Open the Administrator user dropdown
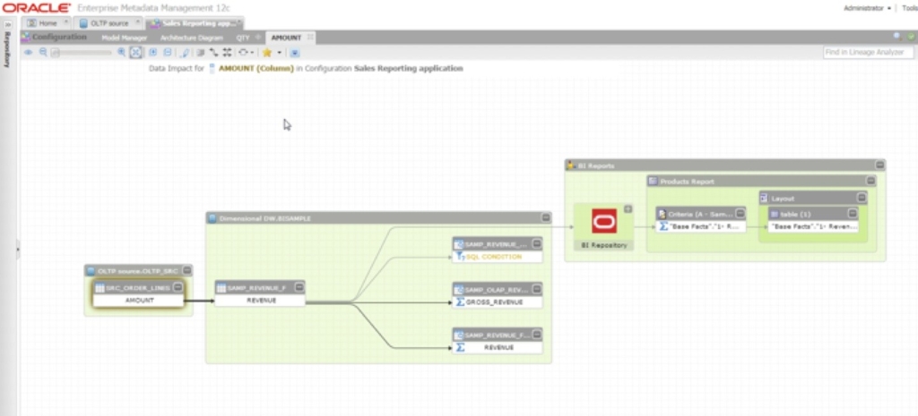 (x=867, y=8)
